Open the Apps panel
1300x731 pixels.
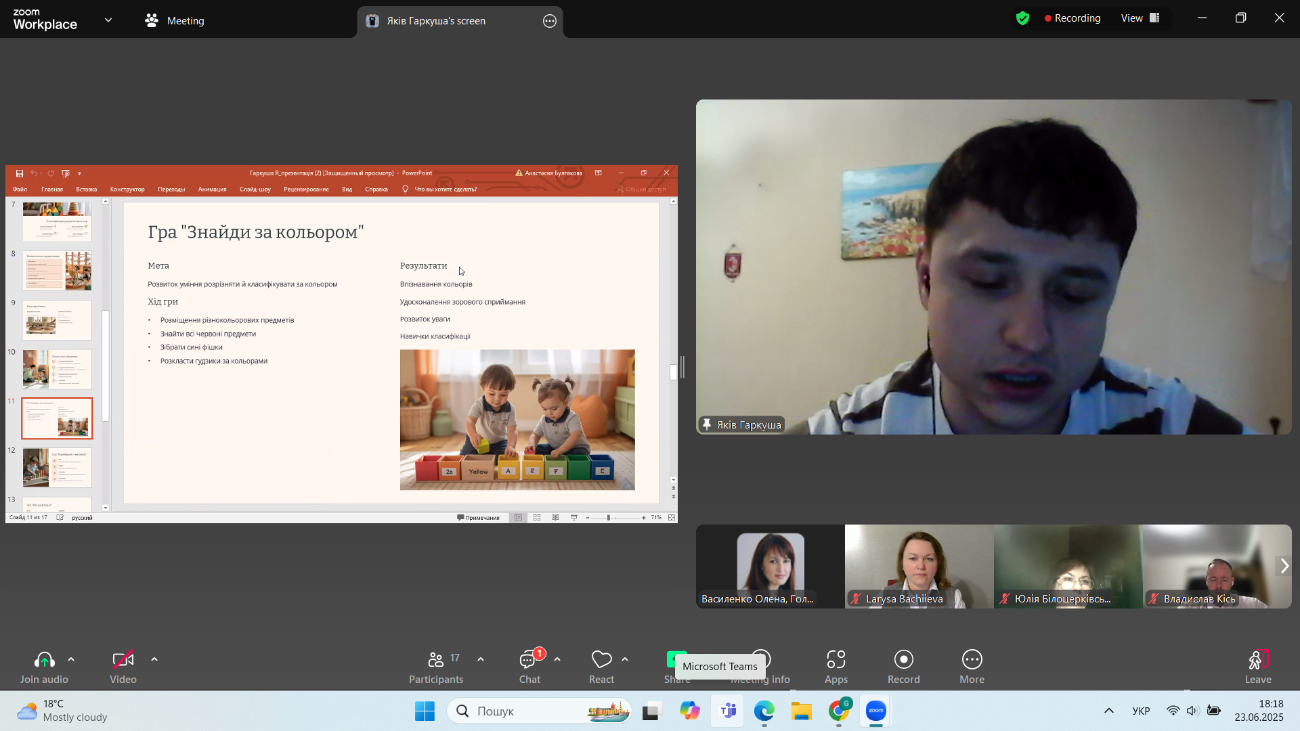836,667
